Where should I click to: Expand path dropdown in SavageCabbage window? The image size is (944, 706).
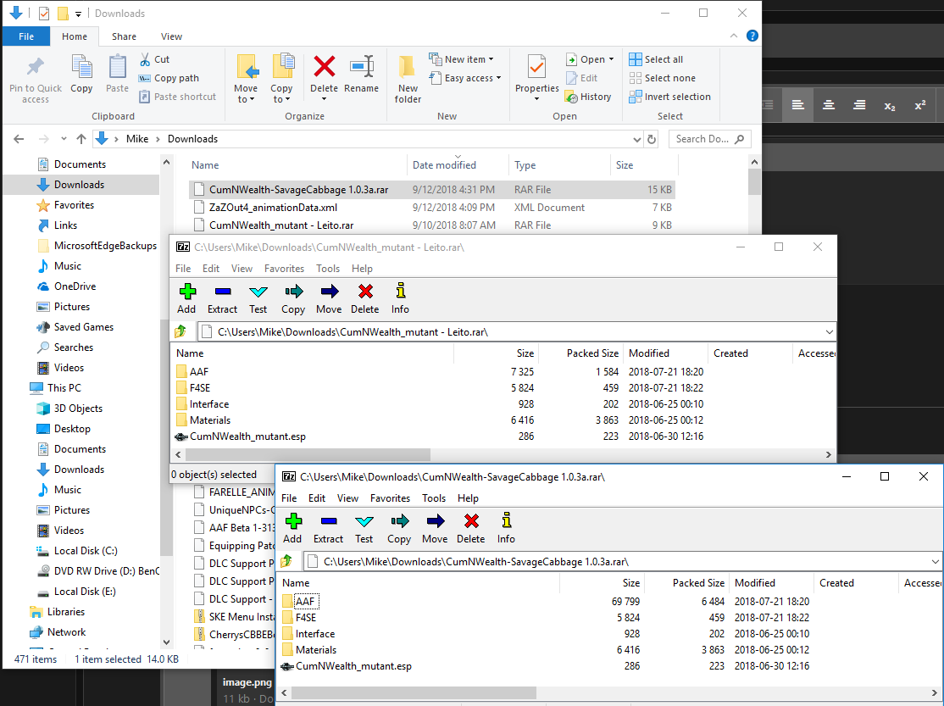point(935,561)
